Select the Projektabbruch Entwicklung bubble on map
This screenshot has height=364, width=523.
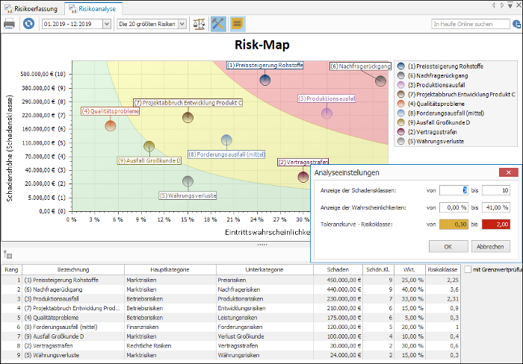[188, 117]
